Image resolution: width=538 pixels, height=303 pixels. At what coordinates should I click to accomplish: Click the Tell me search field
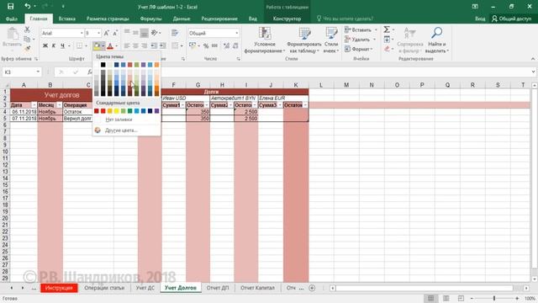345,19
